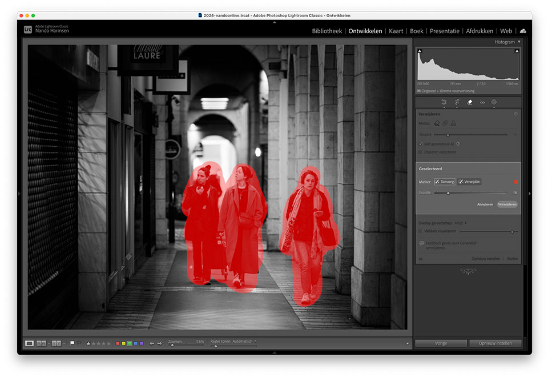Flag photo as rejected with dark flag

coord(79,343)
